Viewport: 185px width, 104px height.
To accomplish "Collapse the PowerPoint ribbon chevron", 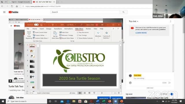I will click(x=120, y=41).
